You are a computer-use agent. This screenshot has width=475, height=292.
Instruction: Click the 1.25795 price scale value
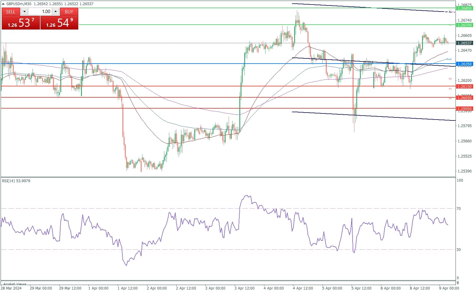point(465,126)
